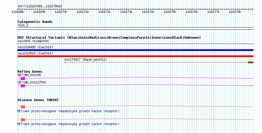This screenshot has height=133, width=262.
Task: Click the RefSeq Genes track title
Action: pos(30,71)
